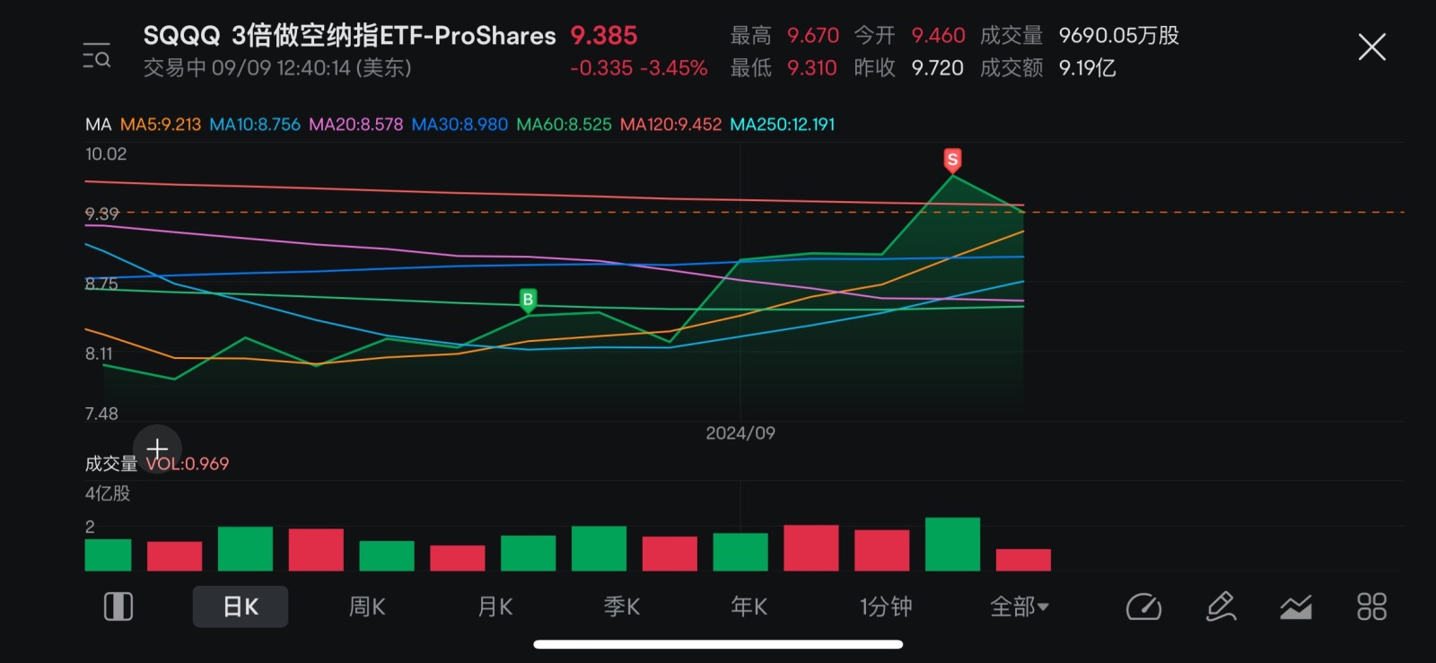Tap the green B buy marker
Image resolution: width=1436 pixels, height=663 pixels.
click(x=528, y=300)
